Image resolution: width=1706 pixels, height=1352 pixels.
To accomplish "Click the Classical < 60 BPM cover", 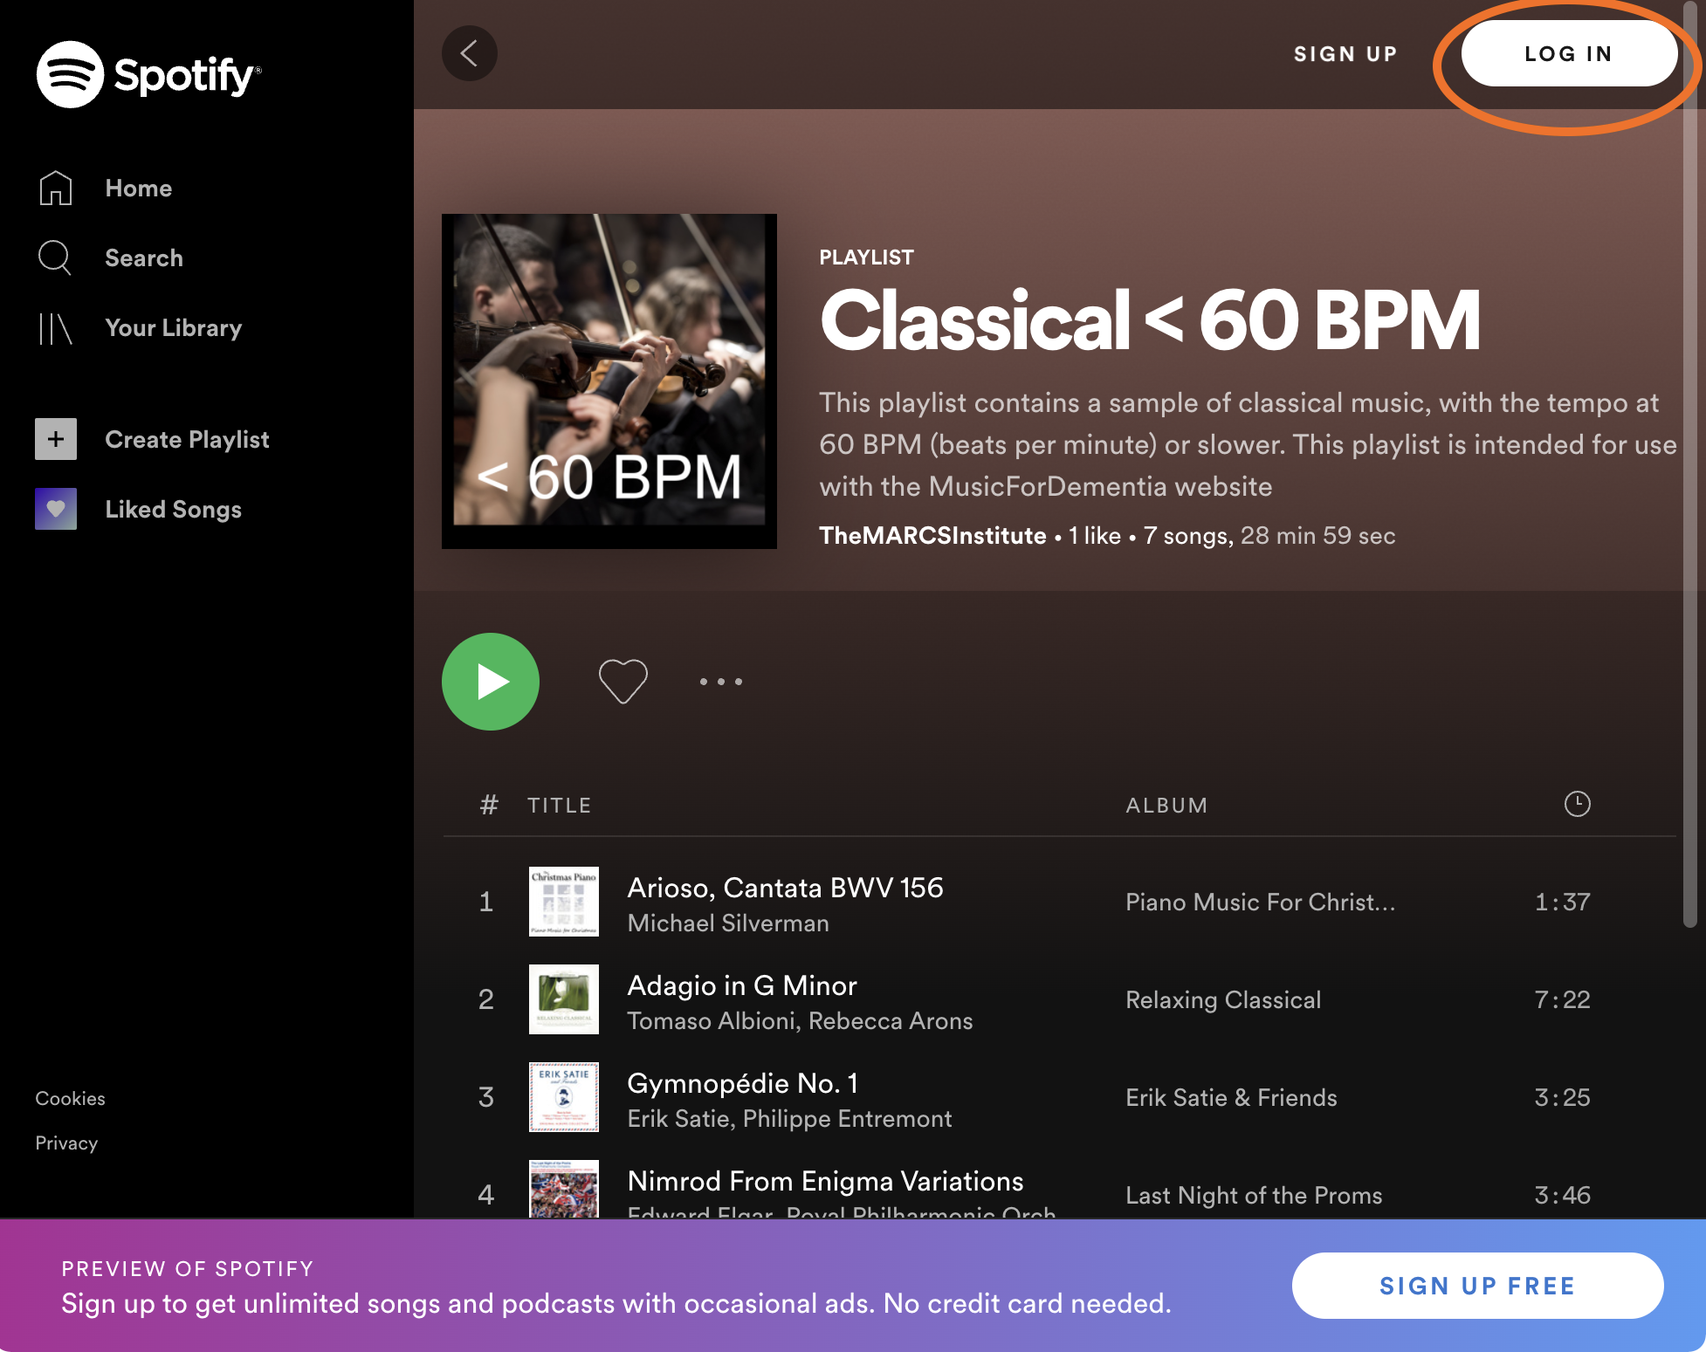I will pos(609,381).
